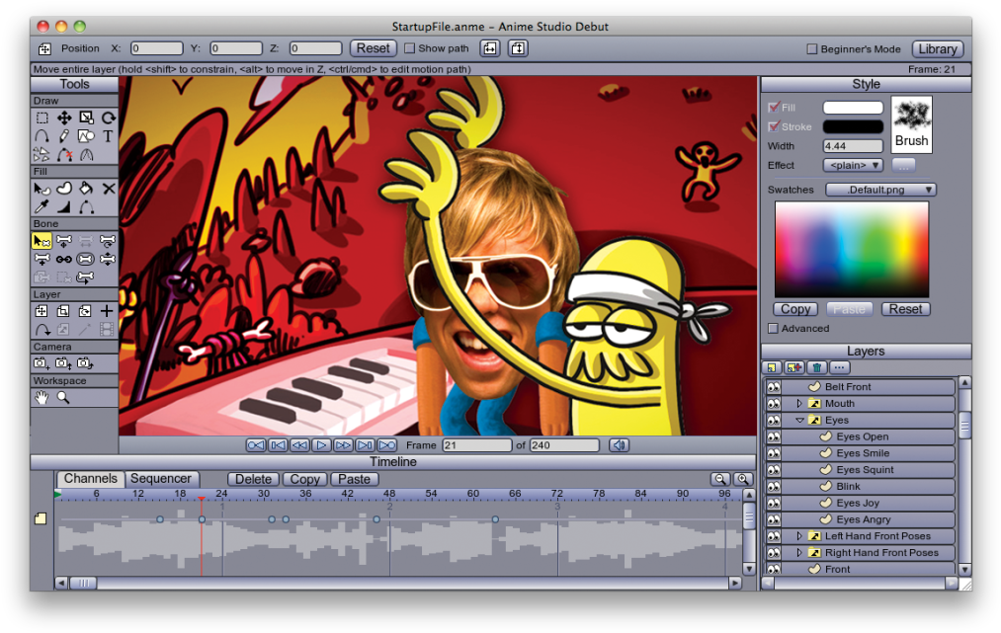
Task: Toggle visibility of Eyes Angry layer
Action: tap(773, 519)
